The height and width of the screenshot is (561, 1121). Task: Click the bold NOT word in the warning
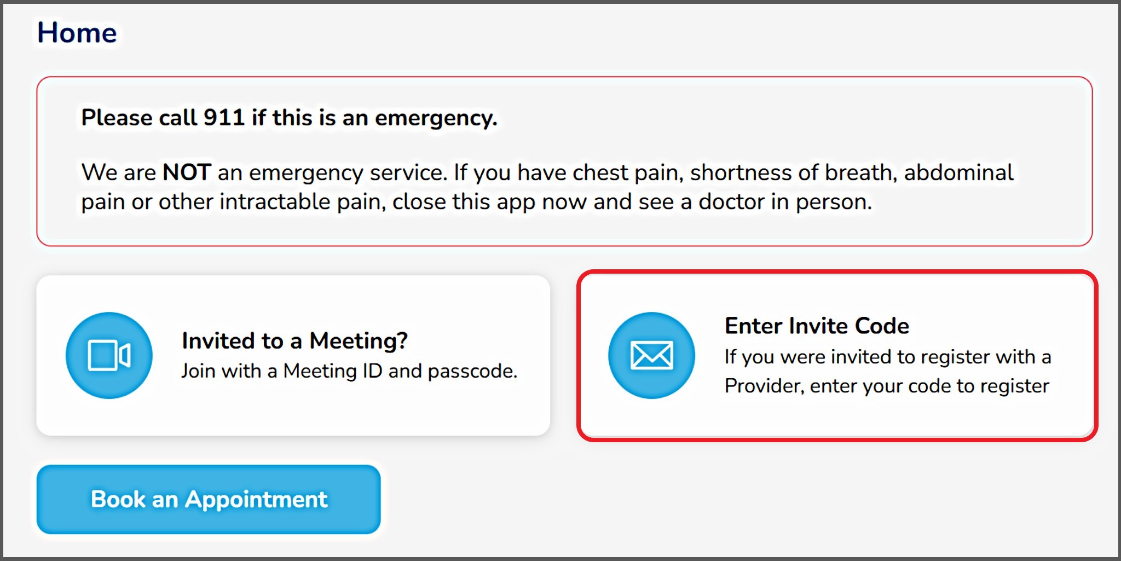tap(187, 172)
